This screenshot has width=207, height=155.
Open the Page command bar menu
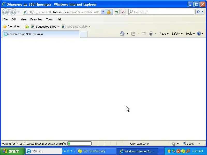(164, 34)
